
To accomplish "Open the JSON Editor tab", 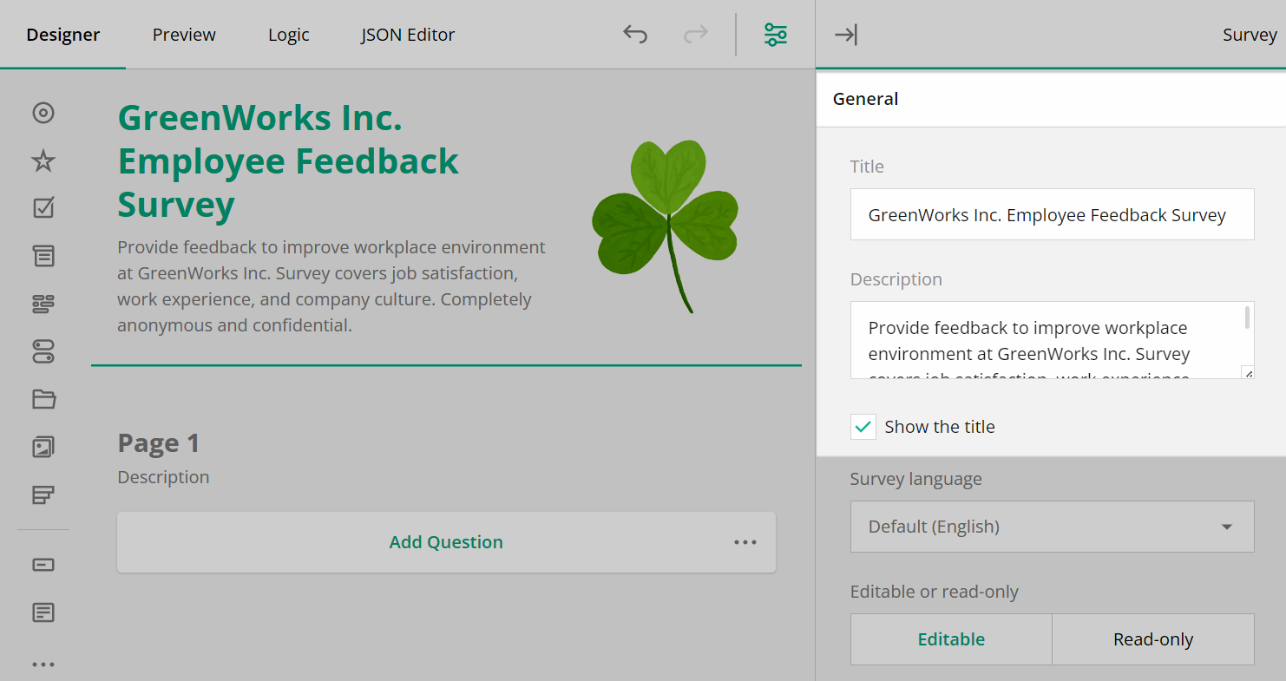I will (x=407, y=35).
